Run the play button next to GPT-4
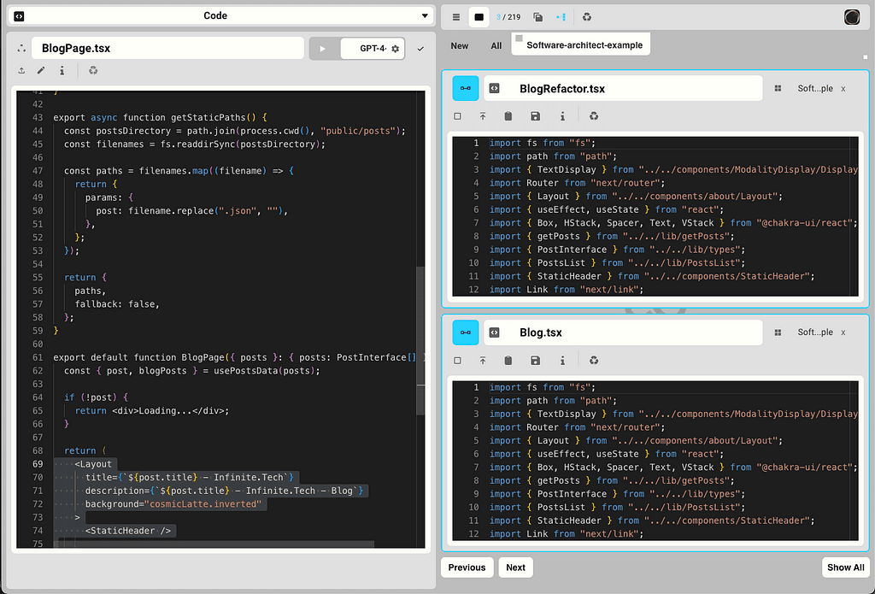The width and height of the screenshot is (875, 594). click(x=322, y=49)
